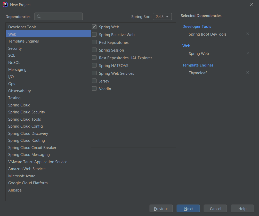Screen dimensions: 259x216
Task: View the Microsoft Azure category
Action: [x=48, y=176]
